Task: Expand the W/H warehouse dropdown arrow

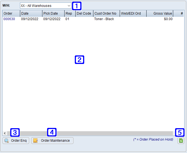Action: point(69,6)
